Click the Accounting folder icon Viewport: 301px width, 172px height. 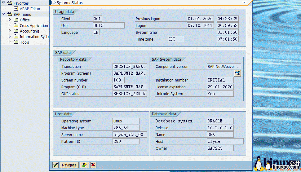pos(16,31)
